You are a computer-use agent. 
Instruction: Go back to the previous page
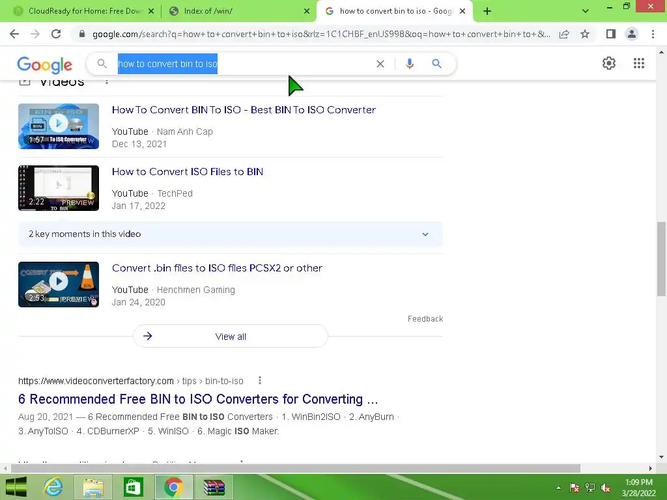14,34
